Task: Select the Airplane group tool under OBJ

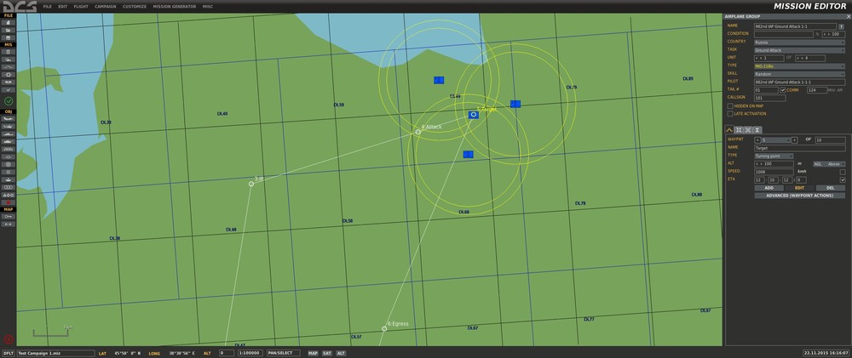Action: [x=9, y=118]
